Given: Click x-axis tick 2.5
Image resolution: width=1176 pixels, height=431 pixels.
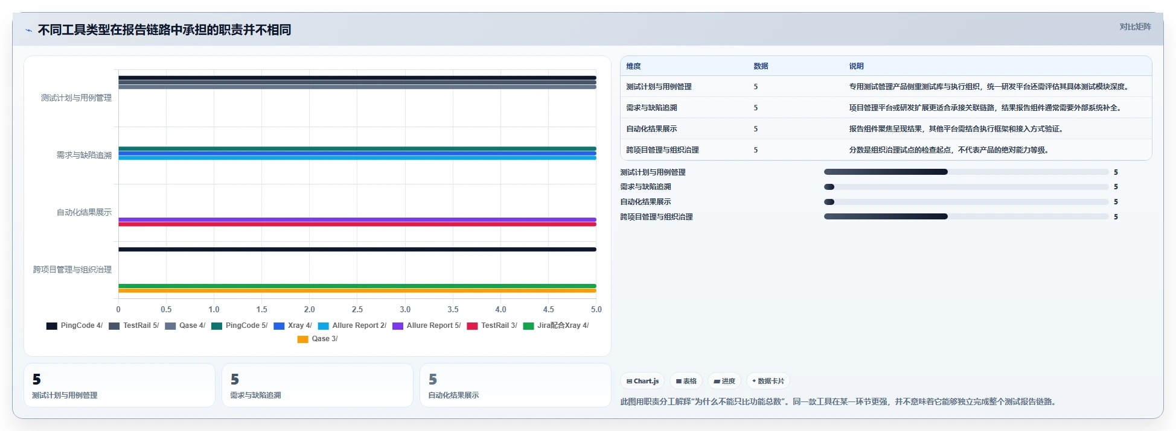Looking at the screenshot, I should click(x=357, y=309).
